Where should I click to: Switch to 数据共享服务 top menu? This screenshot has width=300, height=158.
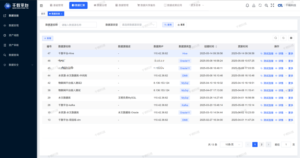pyautogui.click(x=146, y=5)
